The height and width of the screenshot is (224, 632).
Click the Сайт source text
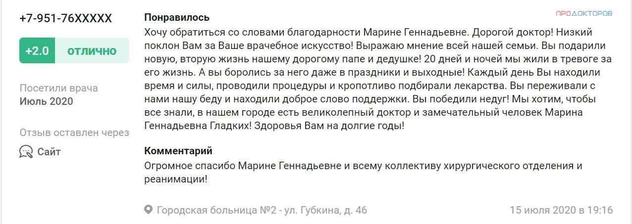(49, 152)
